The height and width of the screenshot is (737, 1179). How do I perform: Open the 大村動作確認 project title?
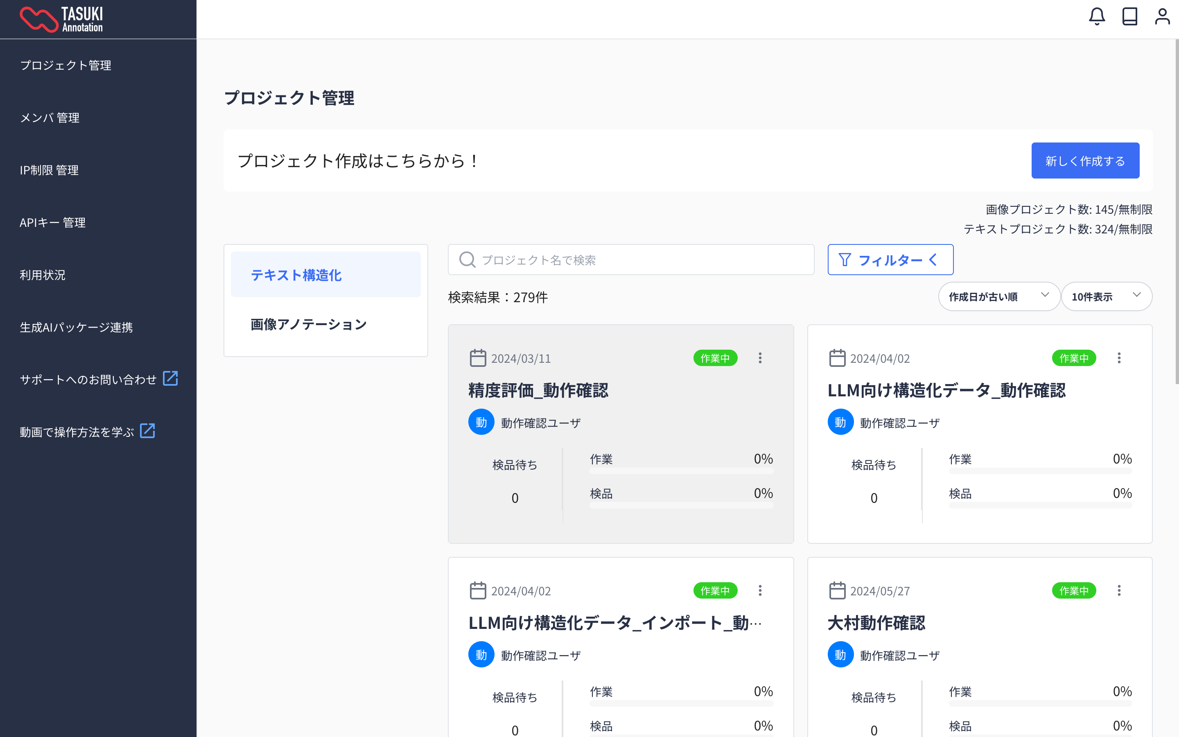pyautogui.click(x=876, y=623)
